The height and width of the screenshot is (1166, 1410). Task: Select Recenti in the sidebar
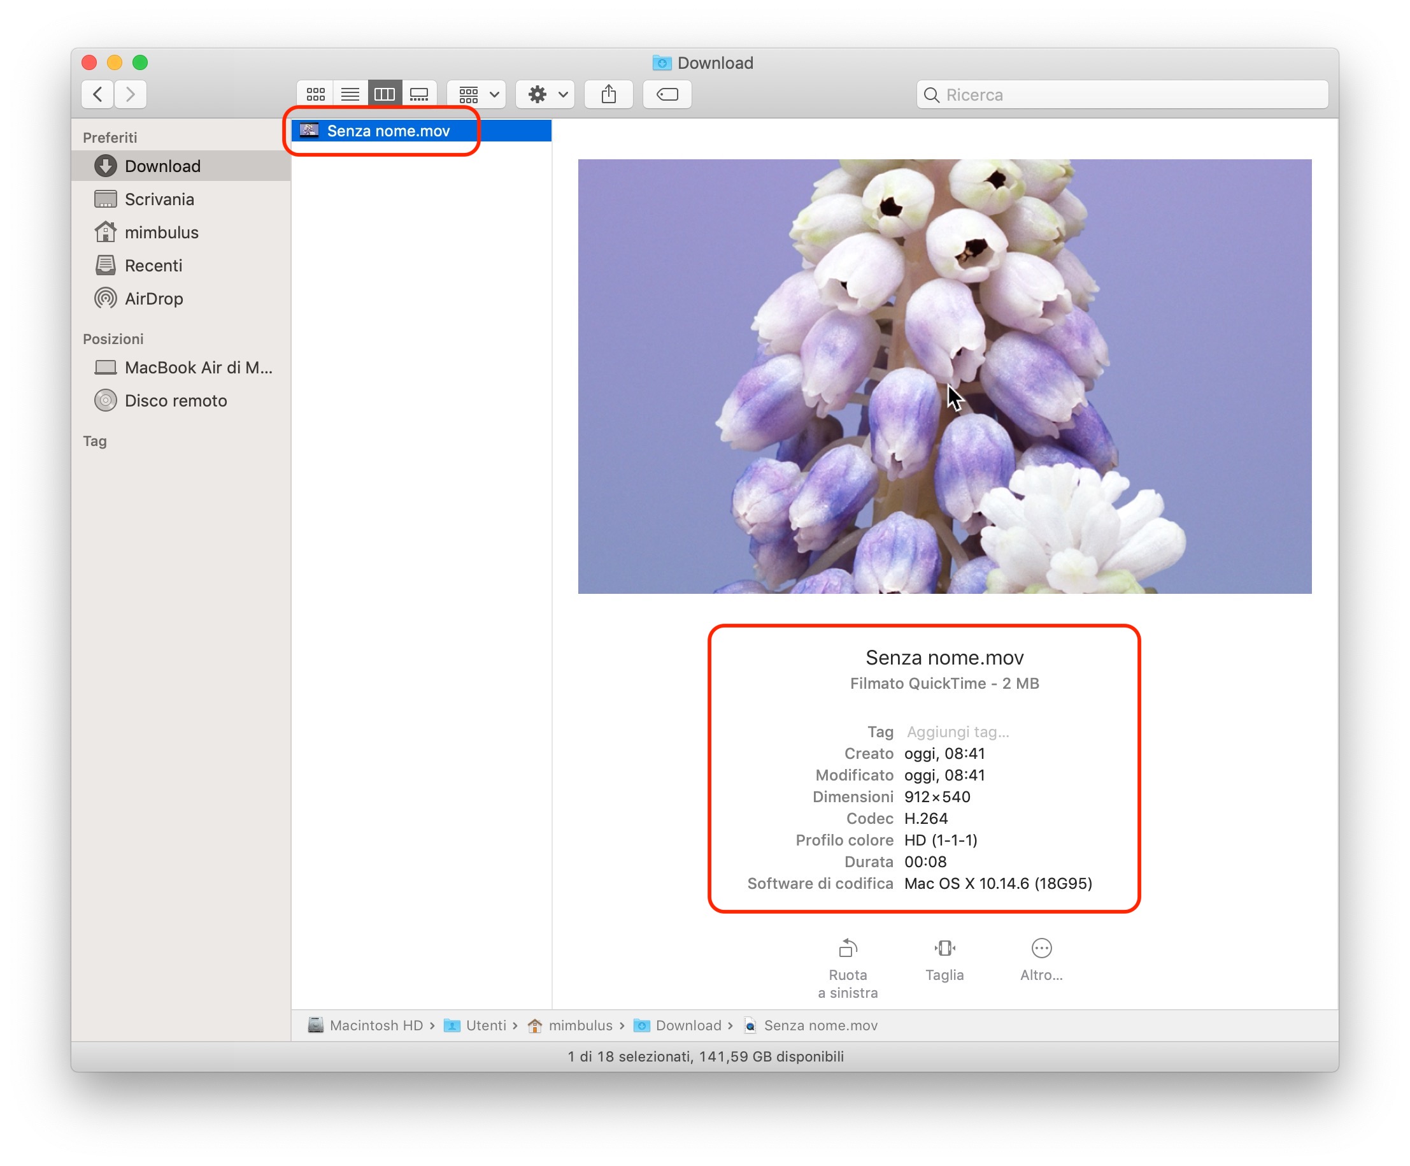click(153, 266)
